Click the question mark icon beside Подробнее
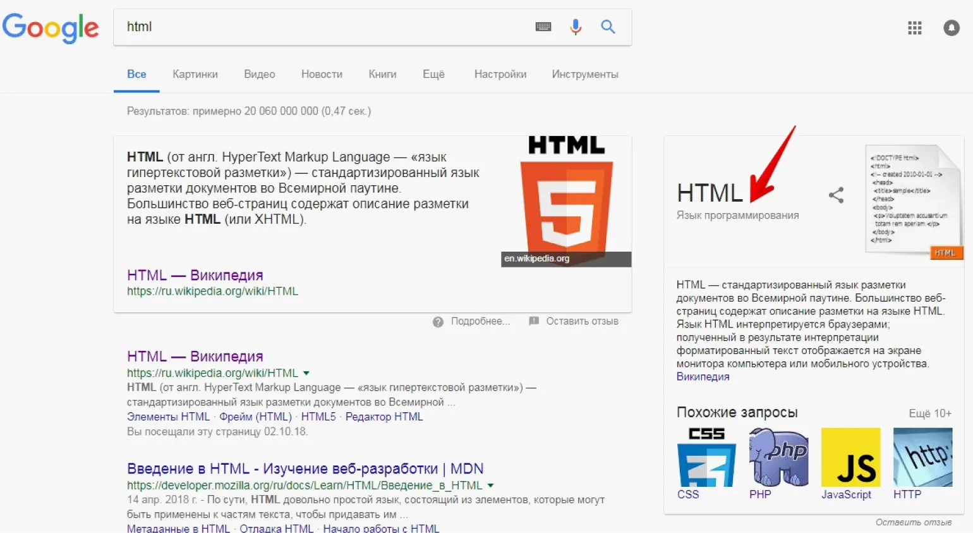This screenshot has height=533, width=973. pos(438,322)
